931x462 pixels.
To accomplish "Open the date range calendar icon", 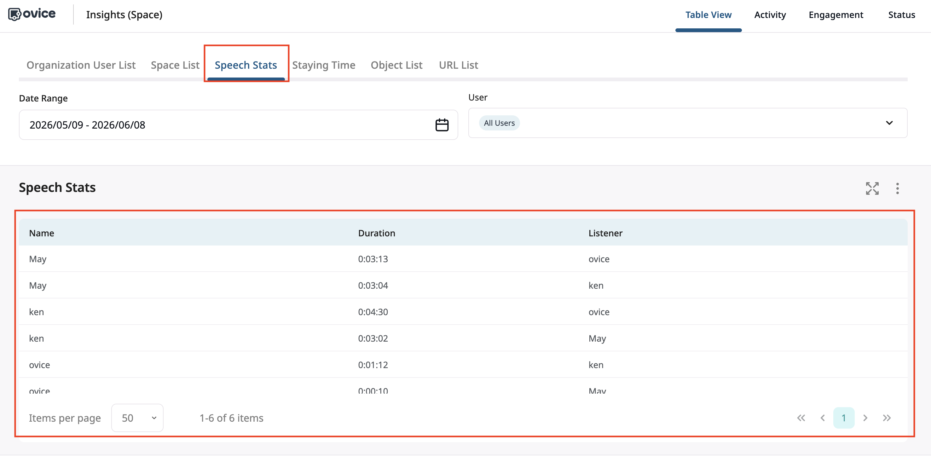I will 442,125.
